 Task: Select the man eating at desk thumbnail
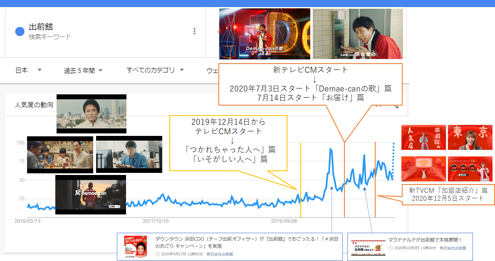(129, 154)
